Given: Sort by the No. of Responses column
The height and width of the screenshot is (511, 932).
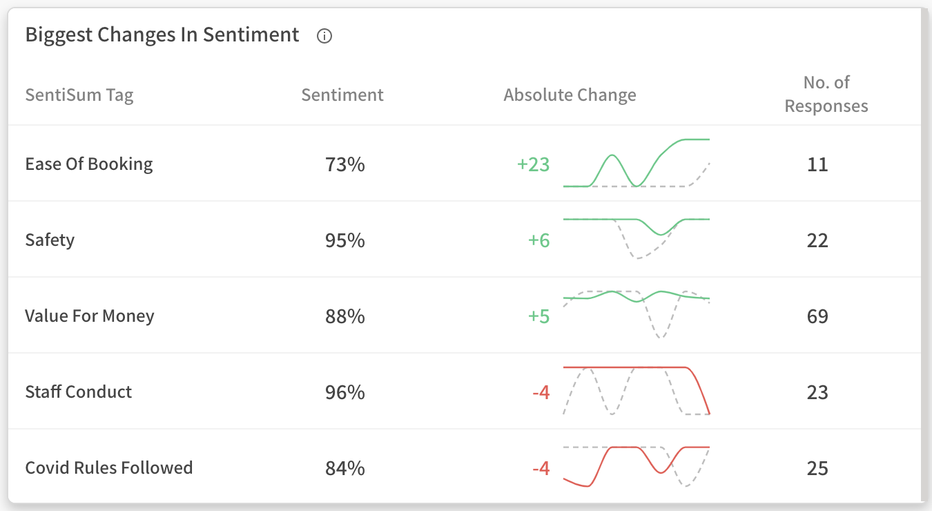Looking at the screenshot, I should point(826,95).
